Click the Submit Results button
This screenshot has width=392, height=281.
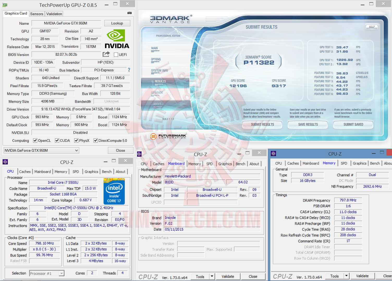(x=262, y=125)
